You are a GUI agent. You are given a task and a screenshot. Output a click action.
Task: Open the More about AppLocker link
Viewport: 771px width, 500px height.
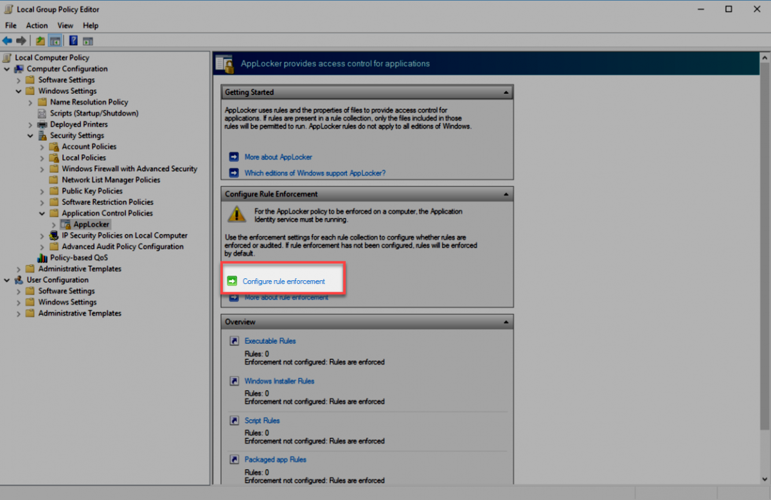pyautogui.click(x=278, y=157)
